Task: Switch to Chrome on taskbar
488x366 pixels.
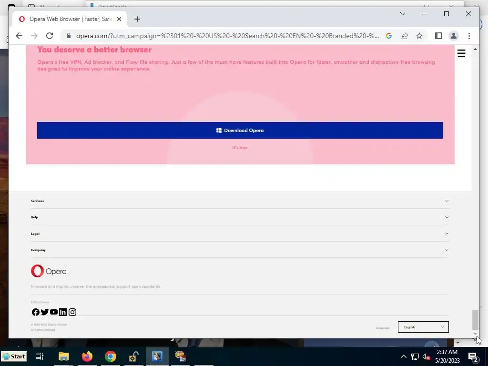Action: [x=111, y=356]
